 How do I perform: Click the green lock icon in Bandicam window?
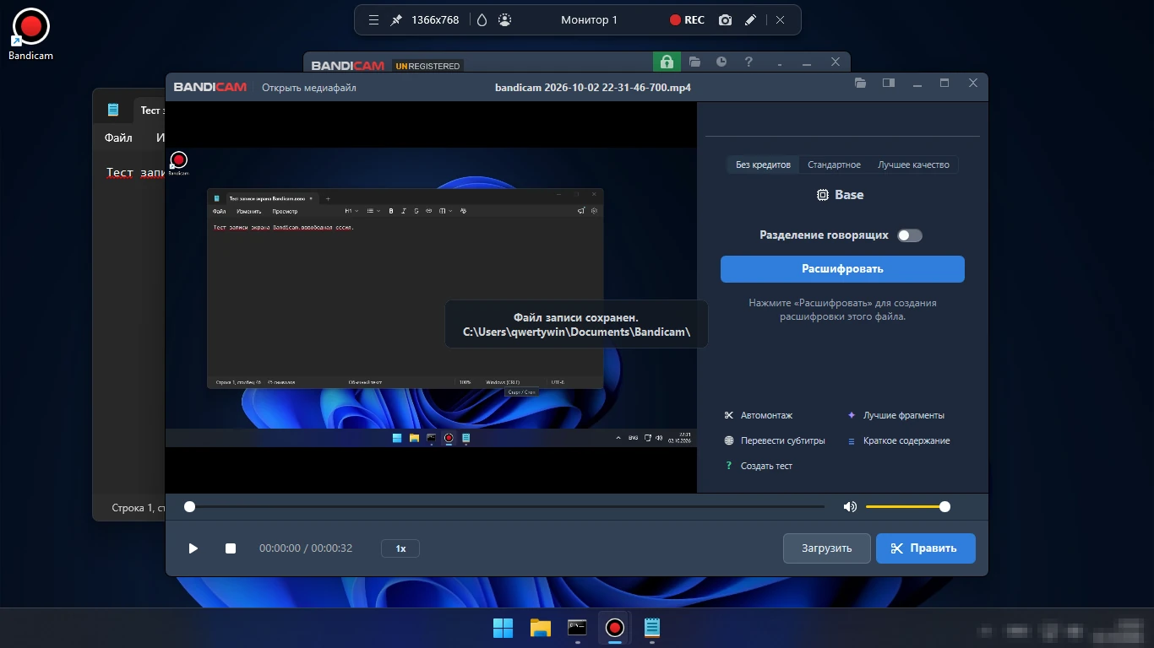pos(667,62)
